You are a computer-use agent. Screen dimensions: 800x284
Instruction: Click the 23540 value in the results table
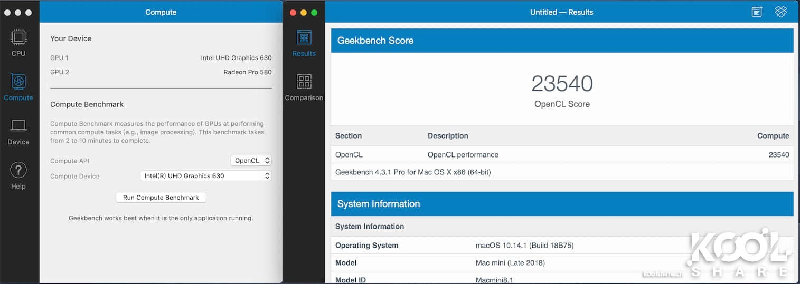(779, 155)
